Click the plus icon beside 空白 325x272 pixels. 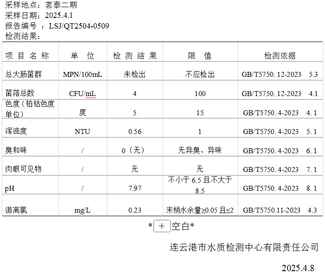[x=162, y=226]
